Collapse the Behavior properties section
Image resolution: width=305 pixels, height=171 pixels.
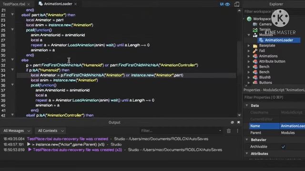[247, 140]
